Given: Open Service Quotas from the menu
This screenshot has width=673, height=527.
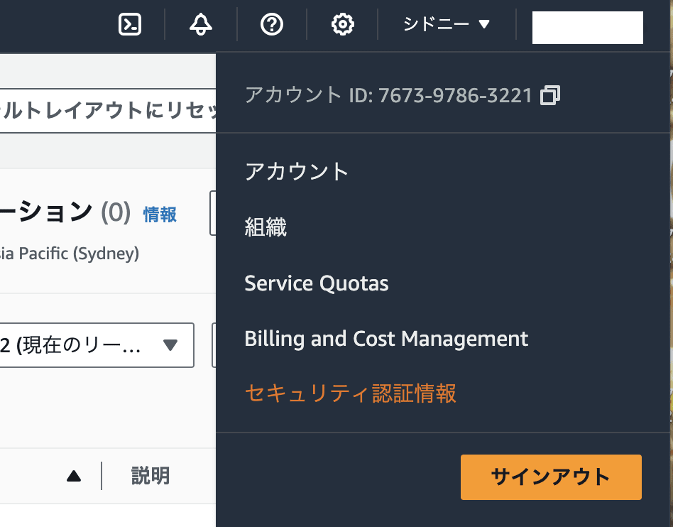Looking at the screenshot, I should [x=316, y=283].
